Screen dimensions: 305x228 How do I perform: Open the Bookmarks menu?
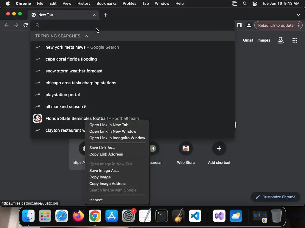(x=106, y=4)
